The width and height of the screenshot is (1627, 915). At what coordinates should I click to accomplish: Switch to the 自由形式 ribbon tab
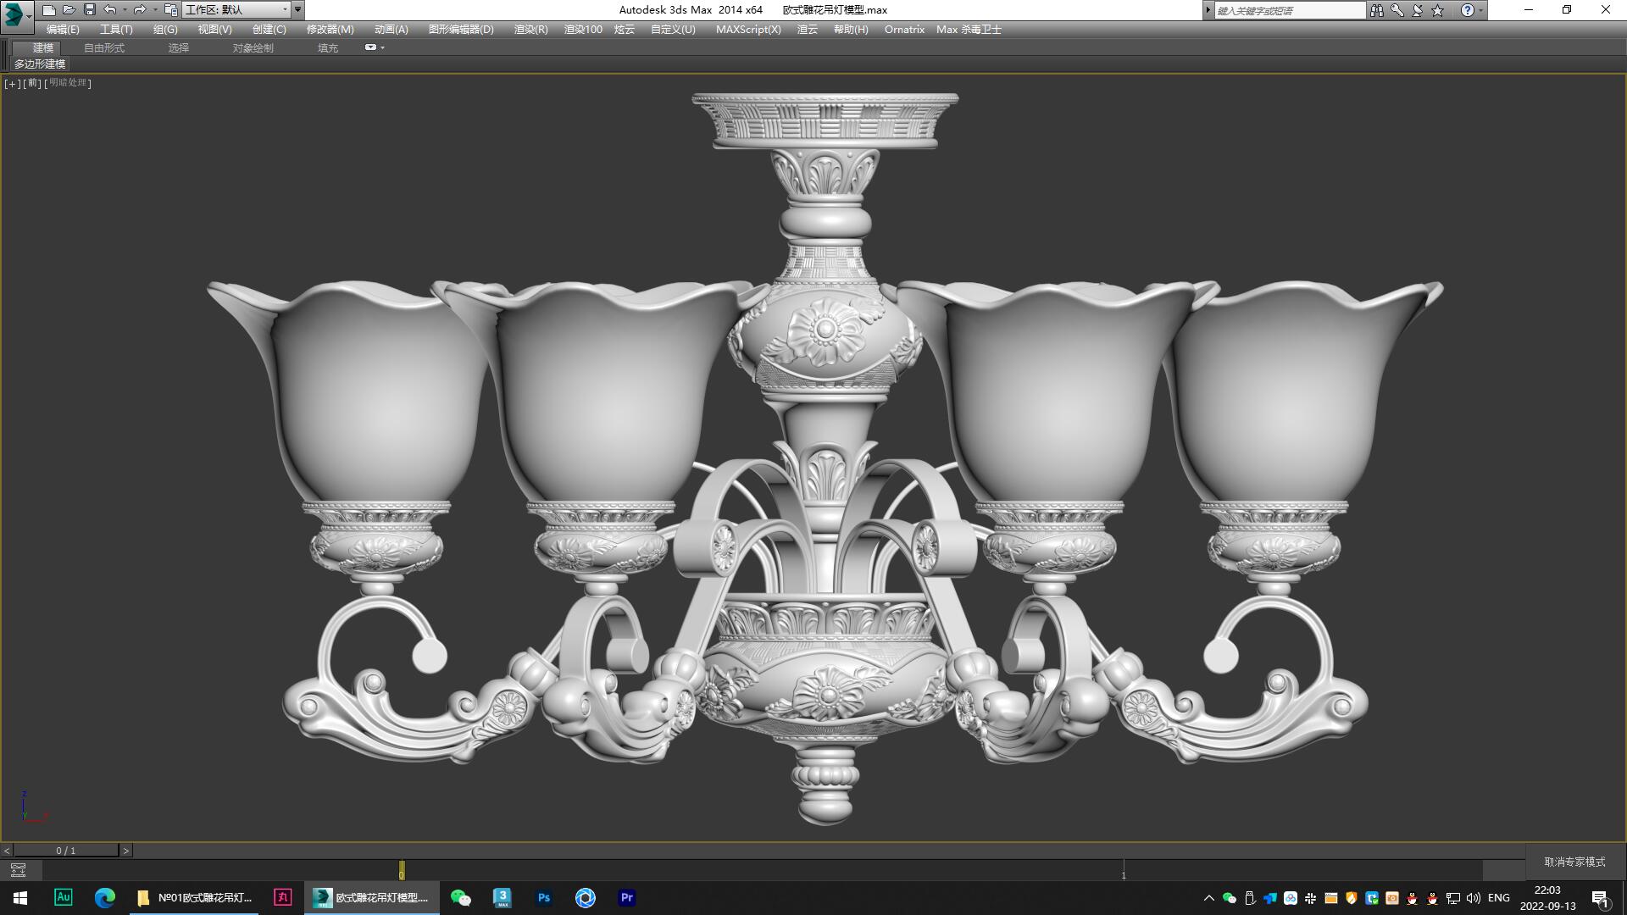103,47
